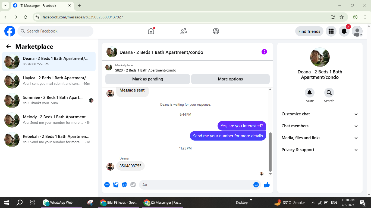Open Chrome profile icon
371x208 pixels.
point(355,17)
